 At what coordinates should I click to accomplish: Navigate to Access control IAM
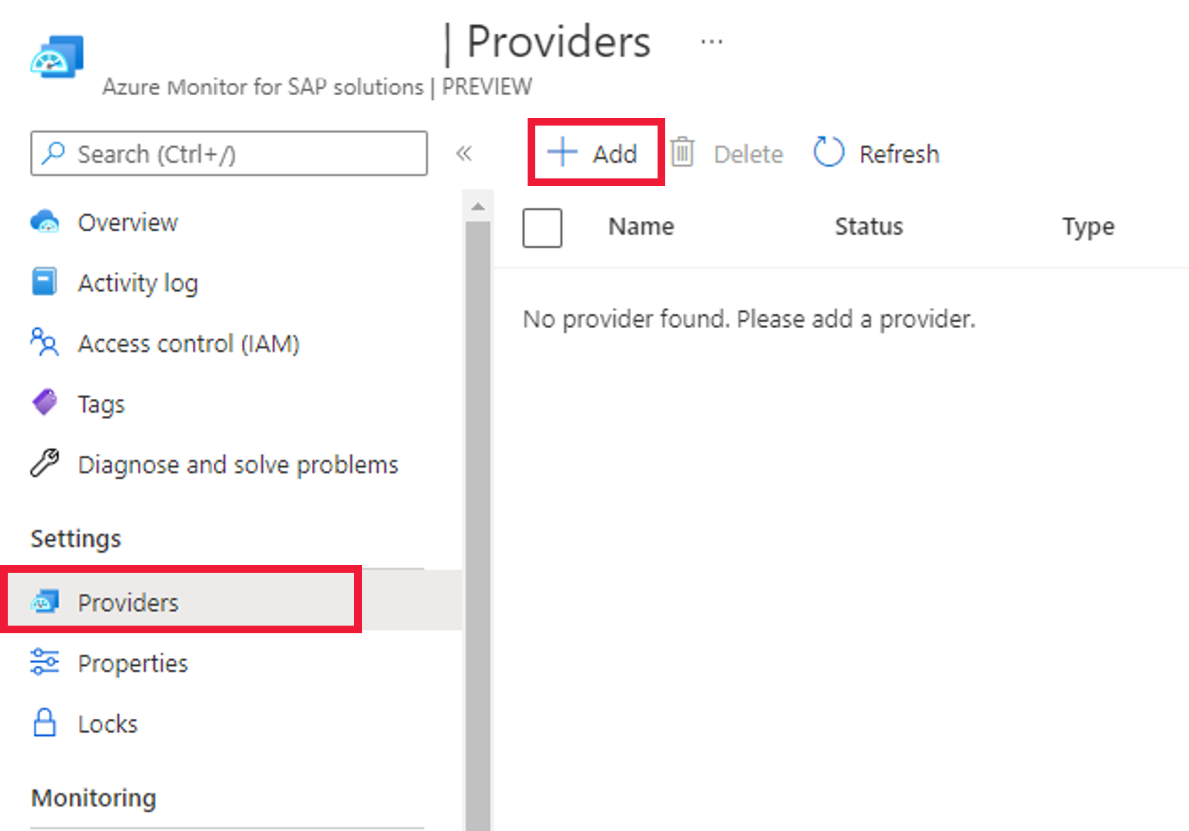pyautogui.click(x=189, y=343)
